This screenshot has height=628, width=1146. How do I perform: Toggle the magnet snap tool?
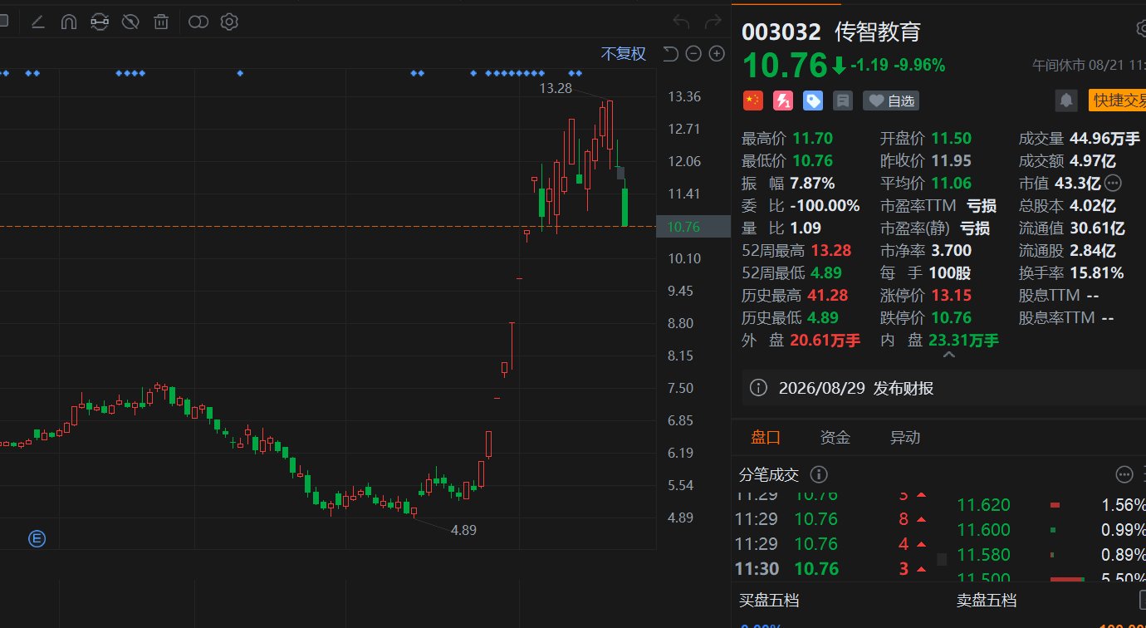pyautogui.click(x=69, y=22)
